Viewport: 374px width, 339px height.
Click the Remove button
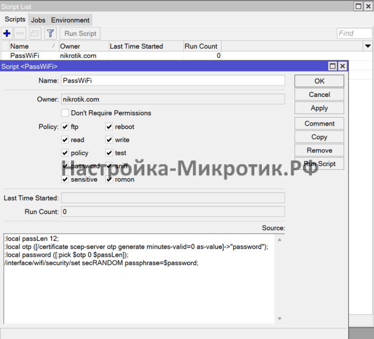(319, 150)
